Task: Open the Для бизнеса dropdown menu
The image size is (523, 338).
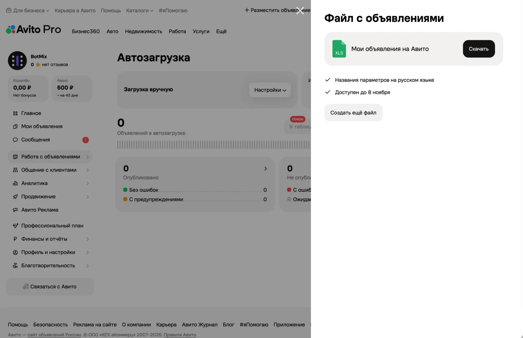Action: (28, 10)
